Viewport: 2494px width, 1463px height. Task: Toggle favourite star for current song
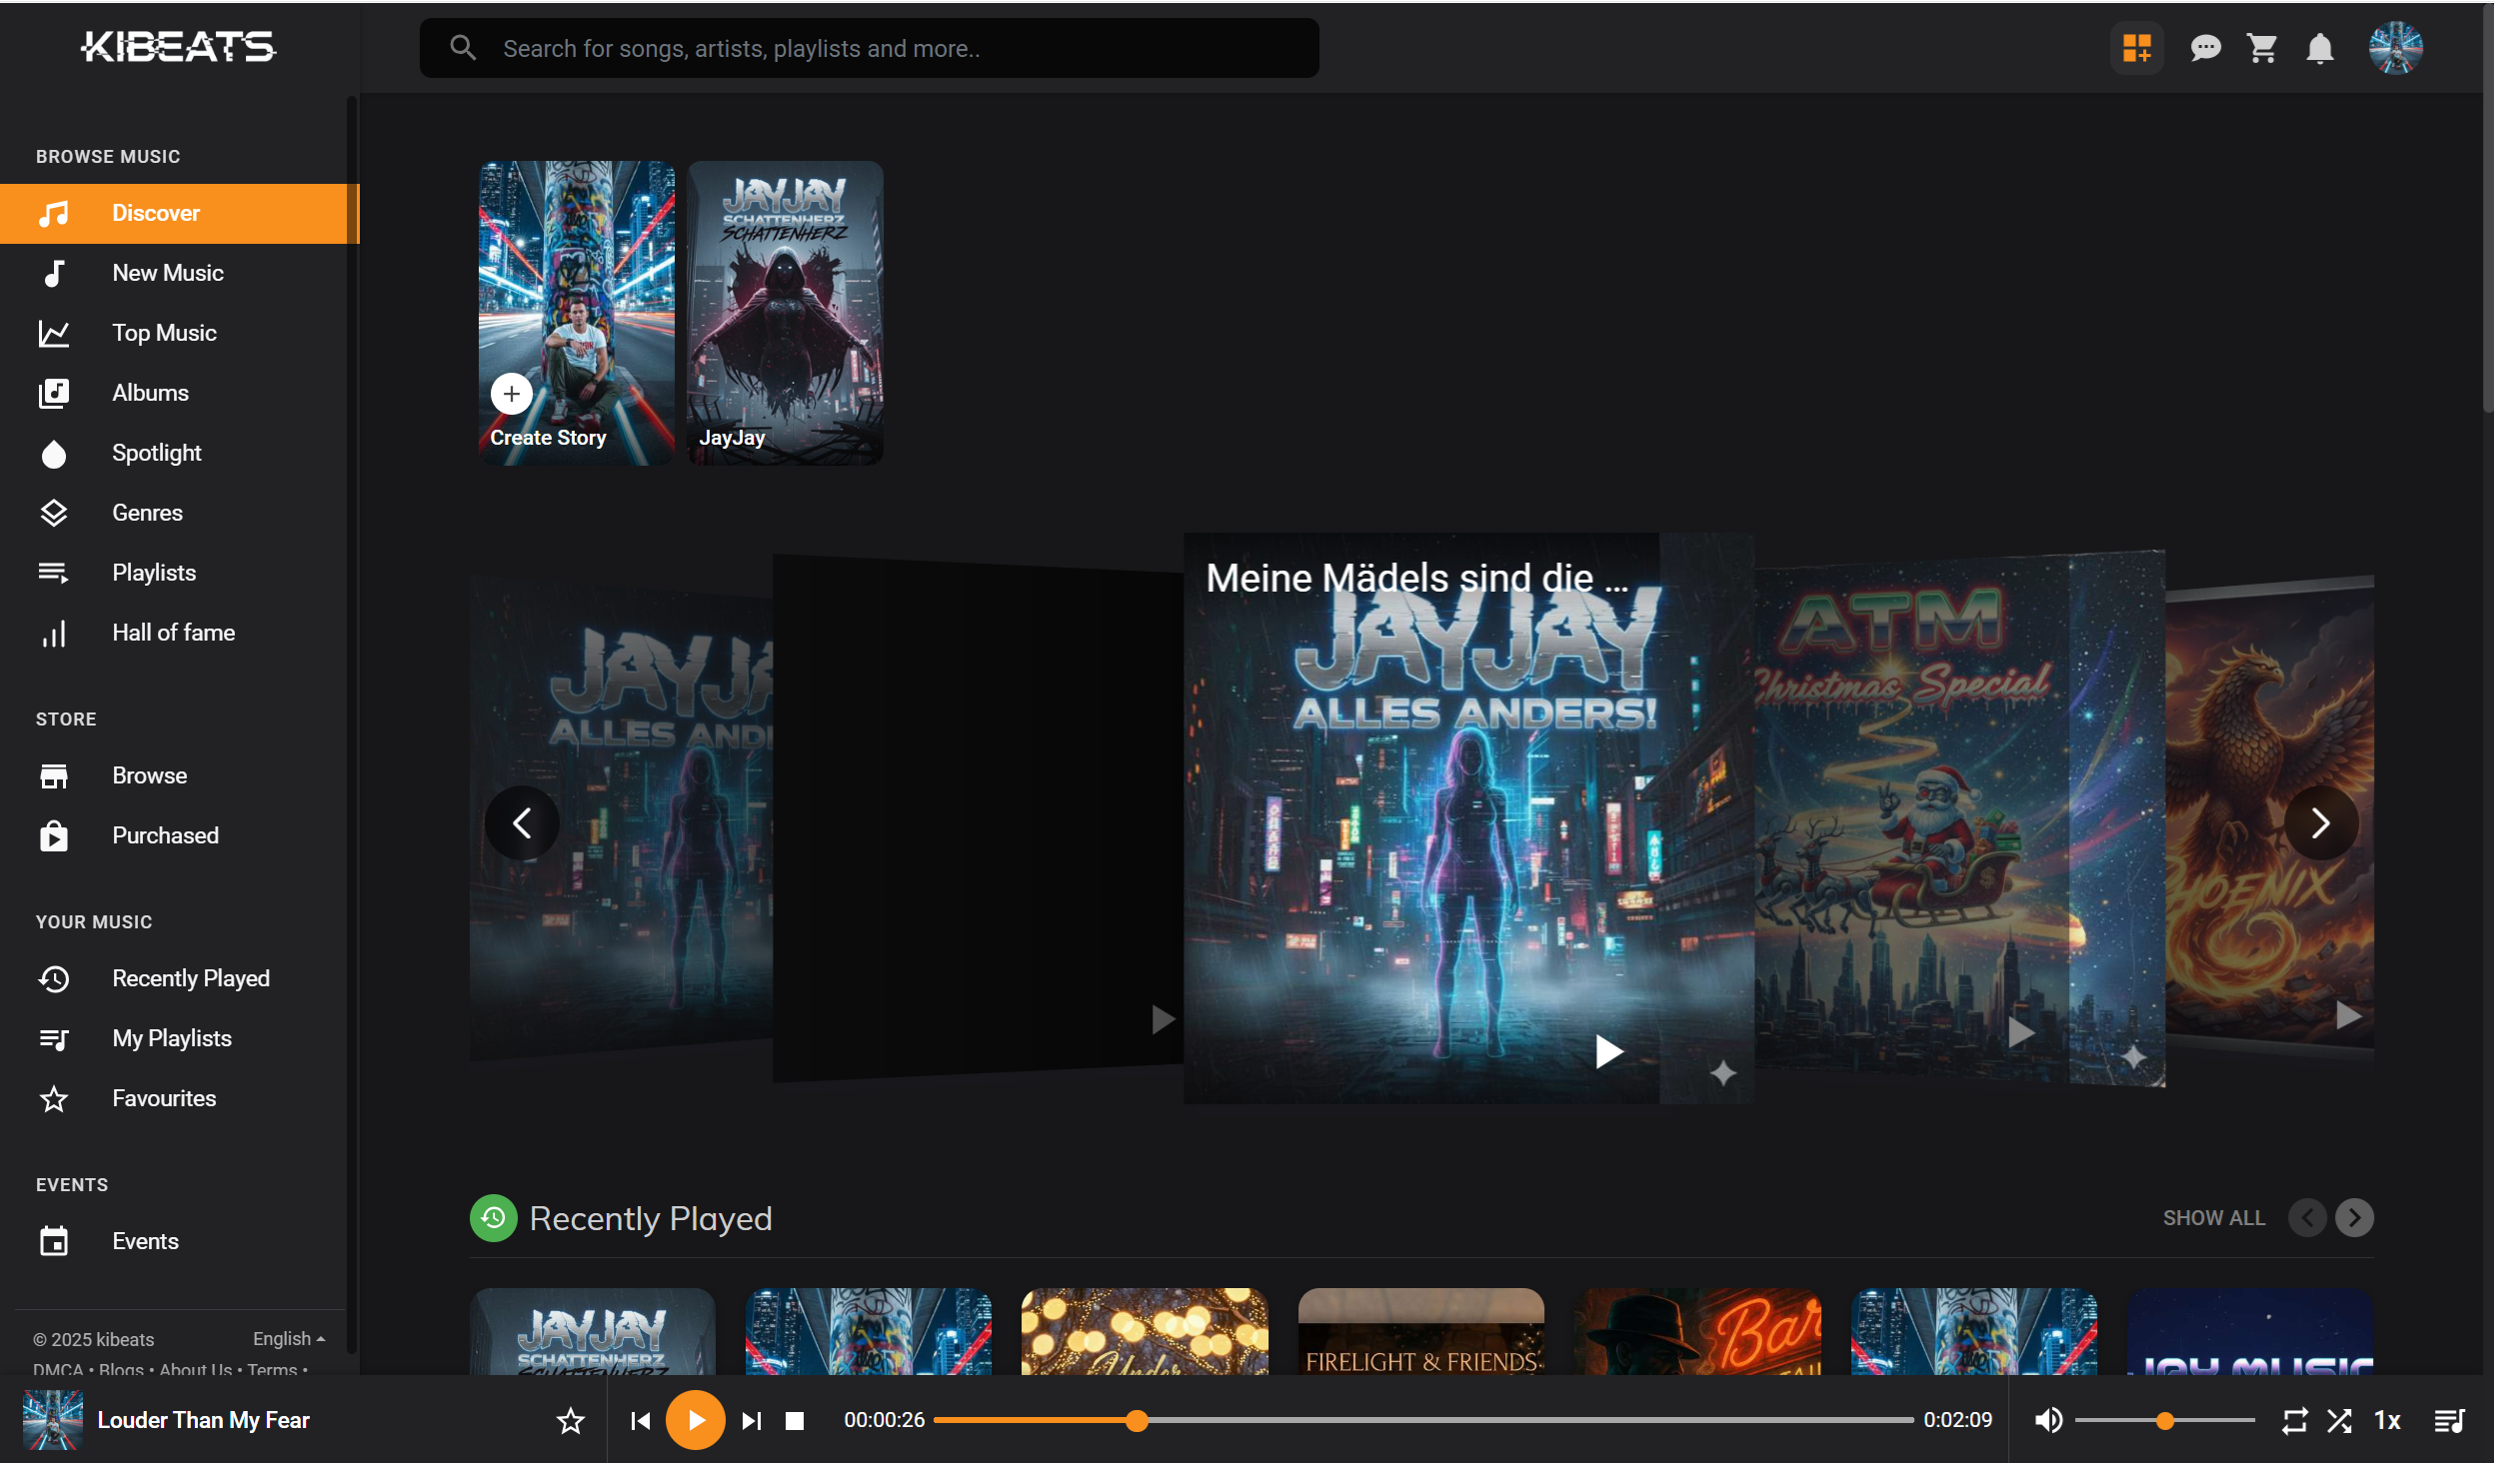571,1420
